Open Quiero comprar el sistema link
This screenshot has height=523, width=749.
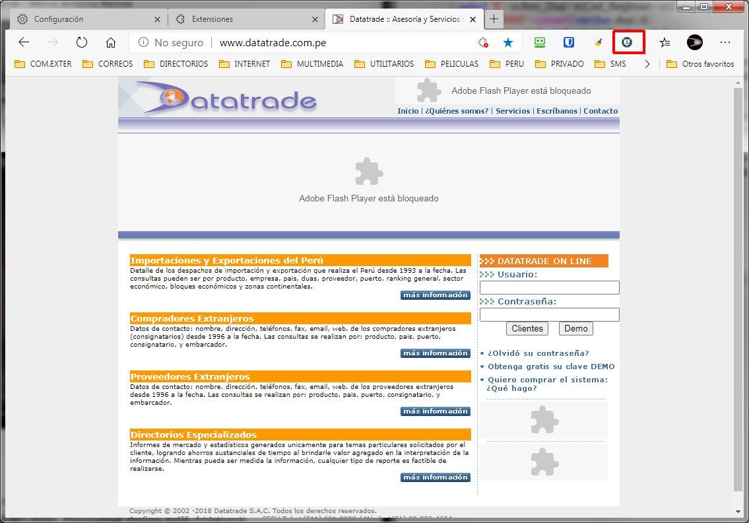pyautogui.click(x=548, y=384)
